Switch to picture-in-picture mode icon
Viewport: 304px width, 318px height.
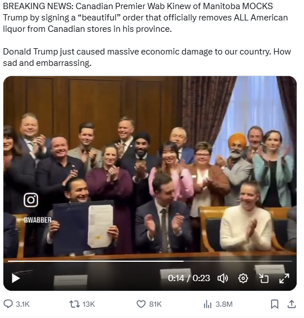pos(264,278)
